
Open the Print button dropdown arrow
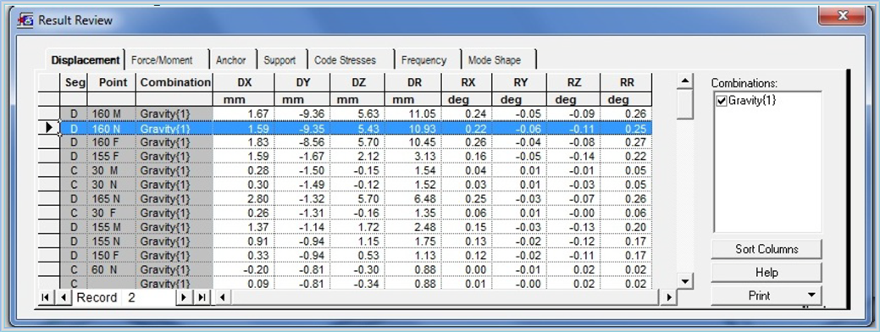click(810, 296)
